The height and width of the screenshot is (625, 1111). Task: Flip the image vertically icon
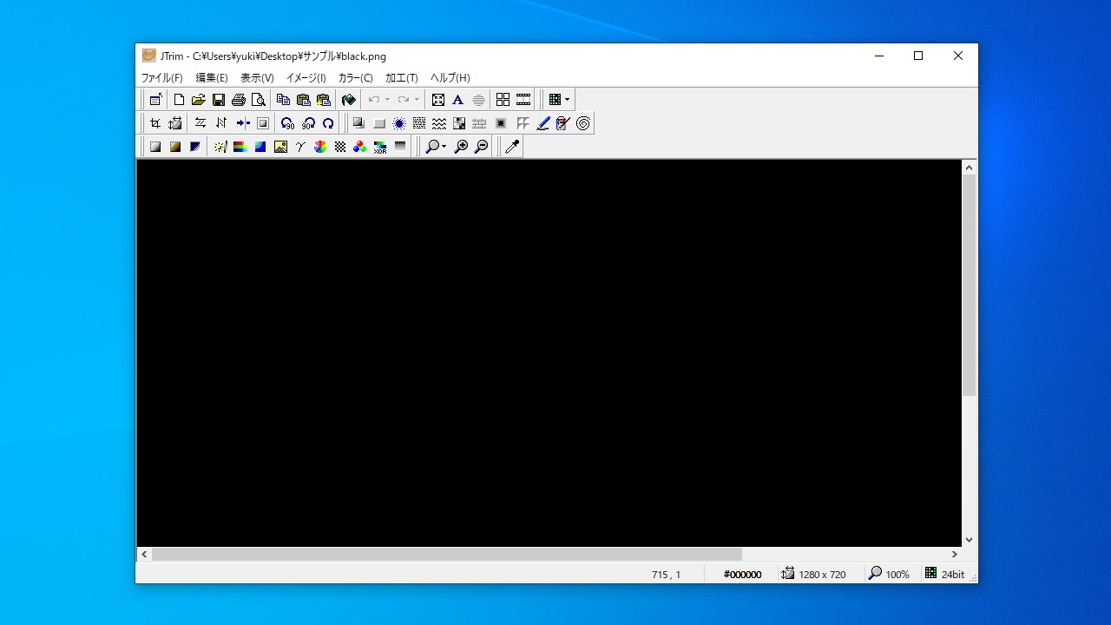[x=220, y=123]
